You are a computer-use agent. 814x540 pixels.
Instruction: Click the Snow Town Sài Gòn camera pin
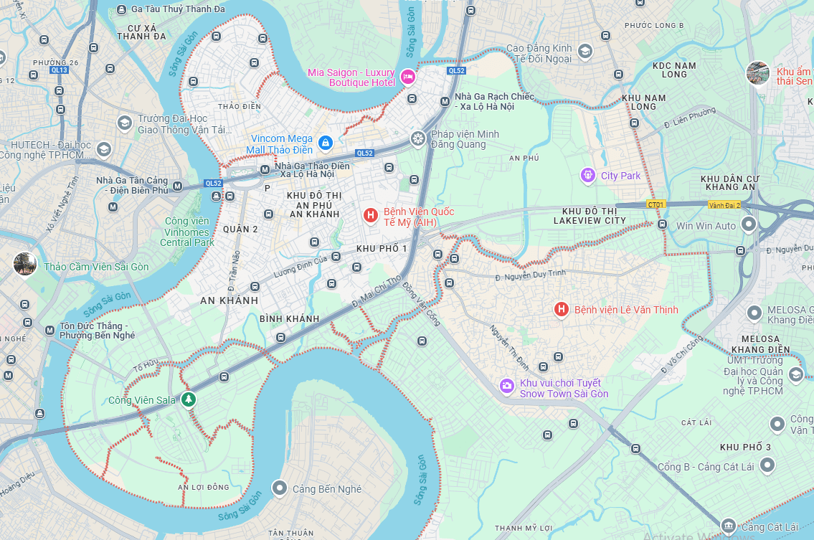click(x=506, y=386)
